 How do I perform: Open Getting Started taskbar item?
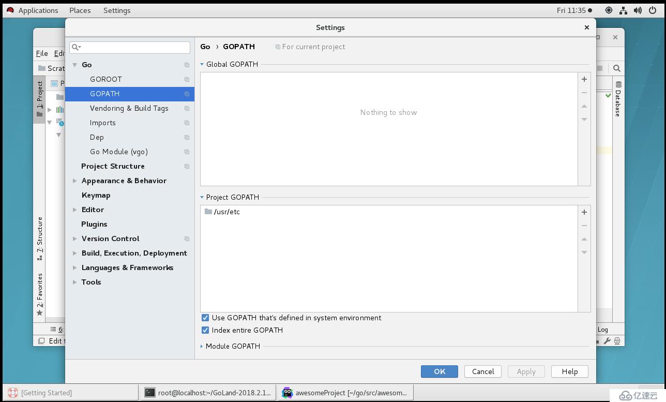coord(70,393)
